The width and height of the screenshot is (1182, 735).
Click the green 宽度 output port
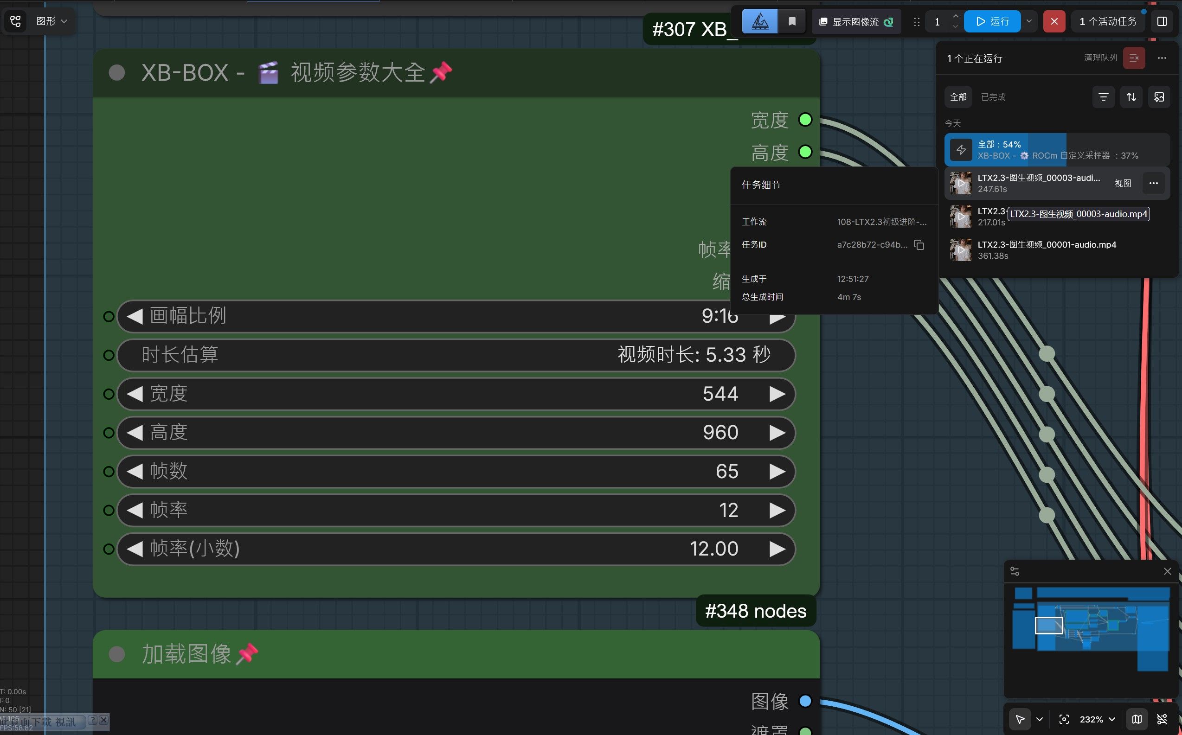click(805, 120)
